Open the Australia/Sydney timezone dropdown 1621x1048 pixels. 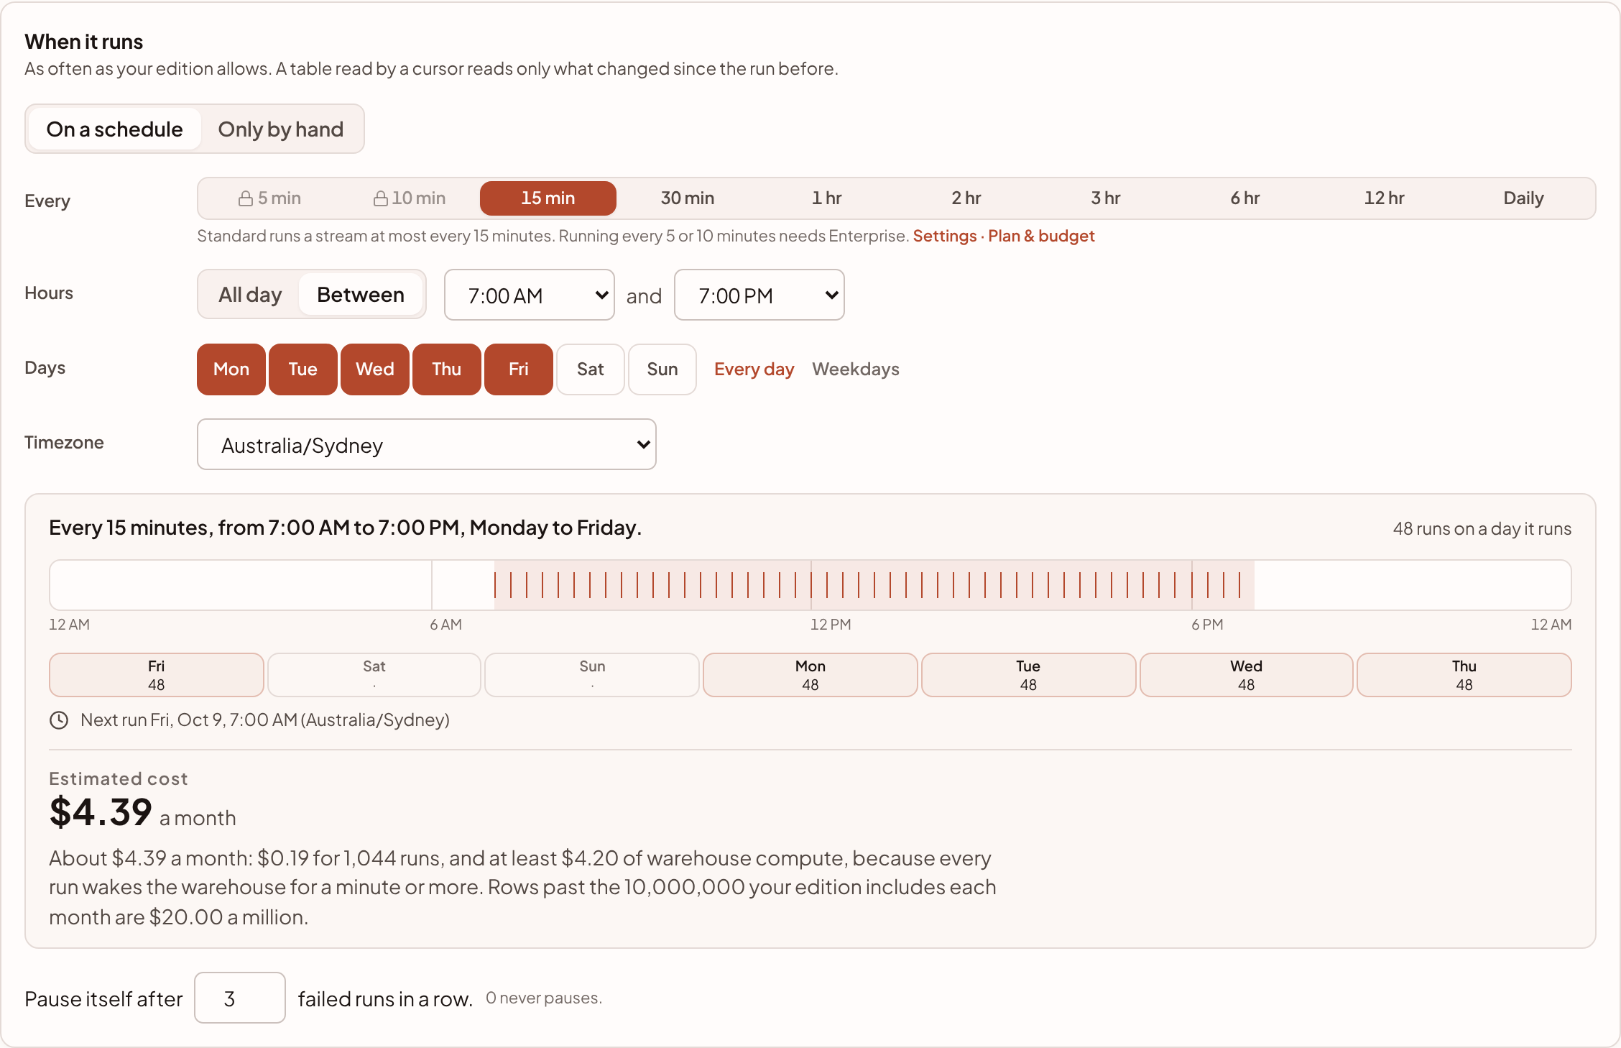tap(427, 444)
